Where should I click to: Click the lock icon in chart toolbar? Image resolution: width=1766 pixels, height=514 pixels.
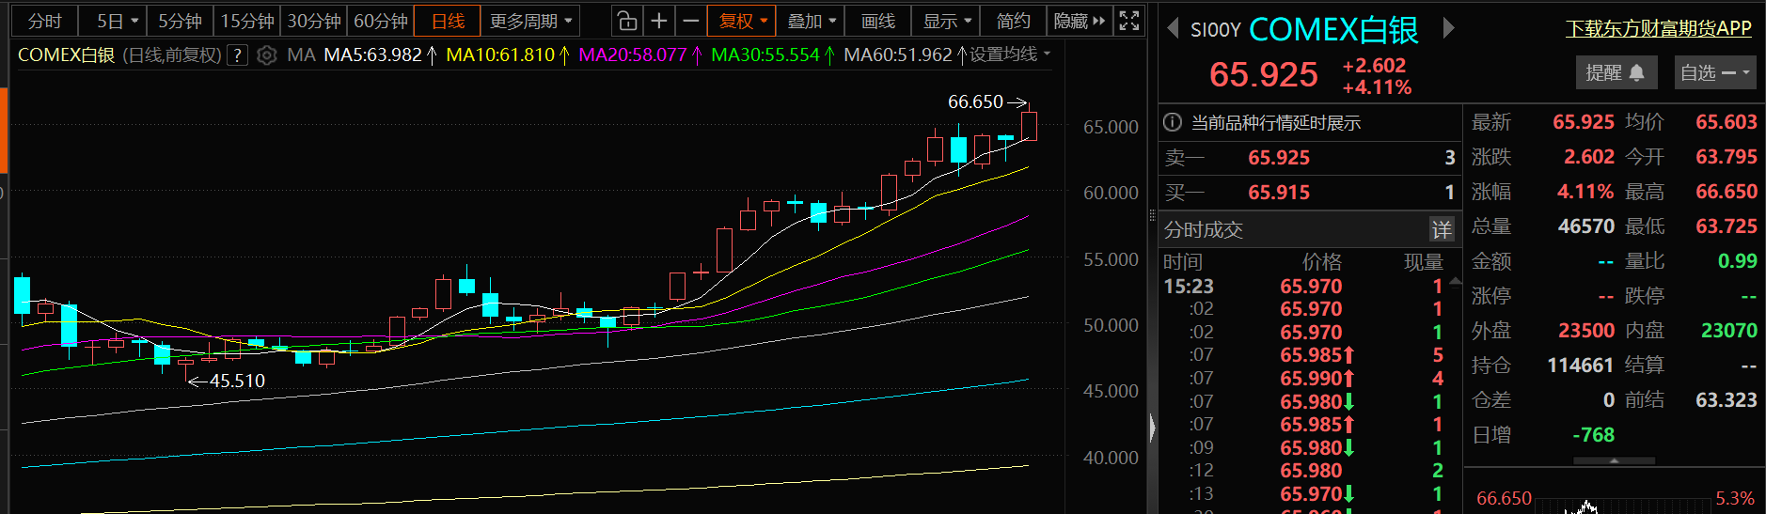pos(627,21)
